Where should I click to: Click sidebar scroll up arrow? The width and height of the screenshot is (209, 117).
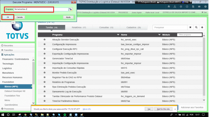point(33,60)
